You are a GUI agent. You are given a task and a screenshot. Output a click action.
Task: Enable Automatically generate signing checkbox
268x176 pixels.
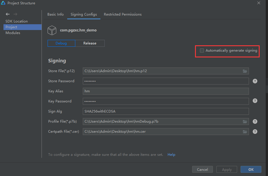(202, 50)
